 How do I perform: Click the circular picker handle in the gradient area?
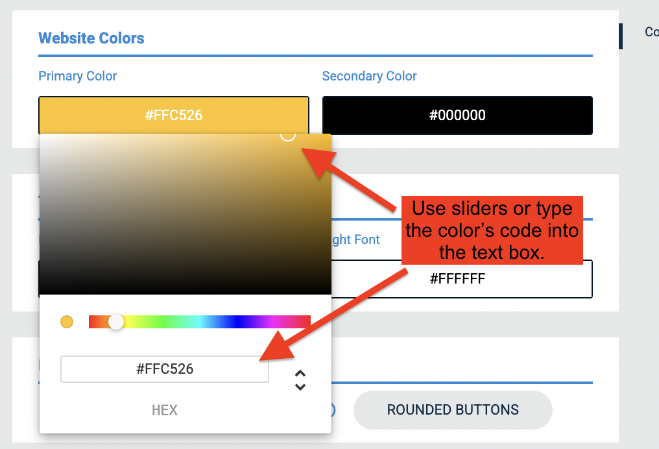pyautogui.click(x=288, y=136)
